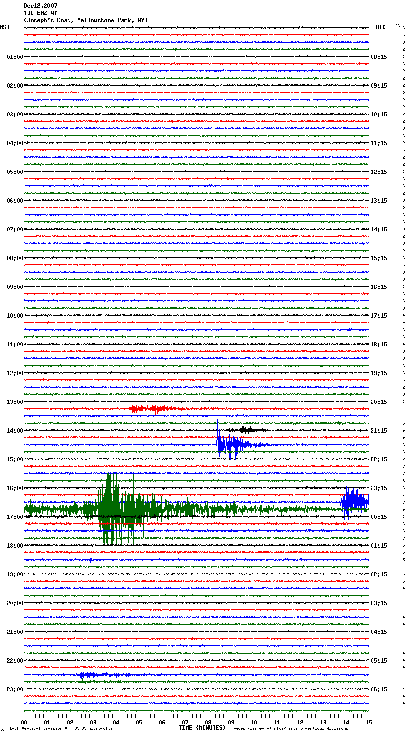Click the Each Vertical Division 83.33 microvolts note
The image size is (407, 735).
61,728
